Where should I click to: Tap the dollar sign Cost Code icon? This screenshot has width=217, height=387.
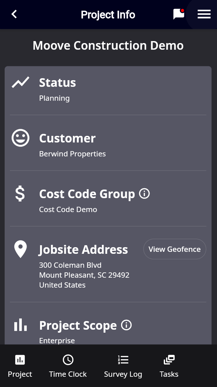click(20, 193)
